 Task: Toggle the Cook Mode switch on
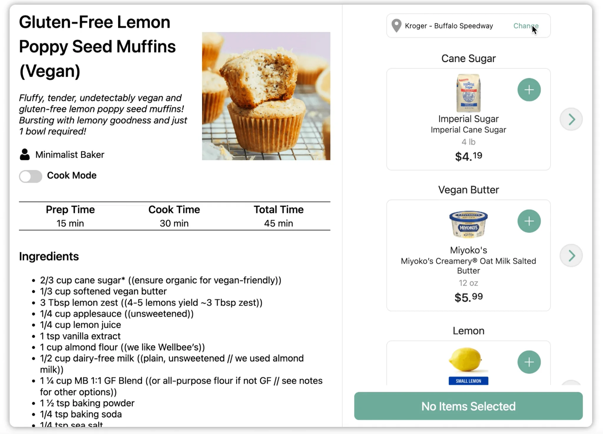(x=31, y=176)
